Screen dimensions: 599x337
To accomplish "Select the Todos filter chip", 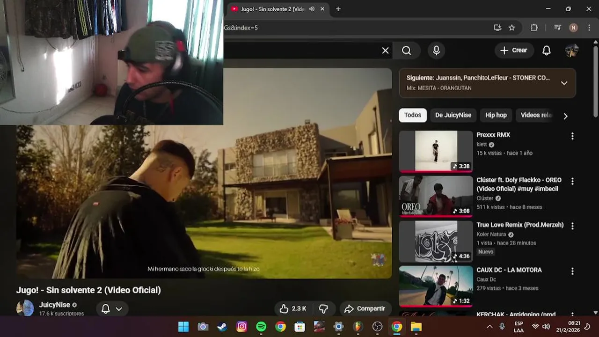I will click(x=413, y=115).
